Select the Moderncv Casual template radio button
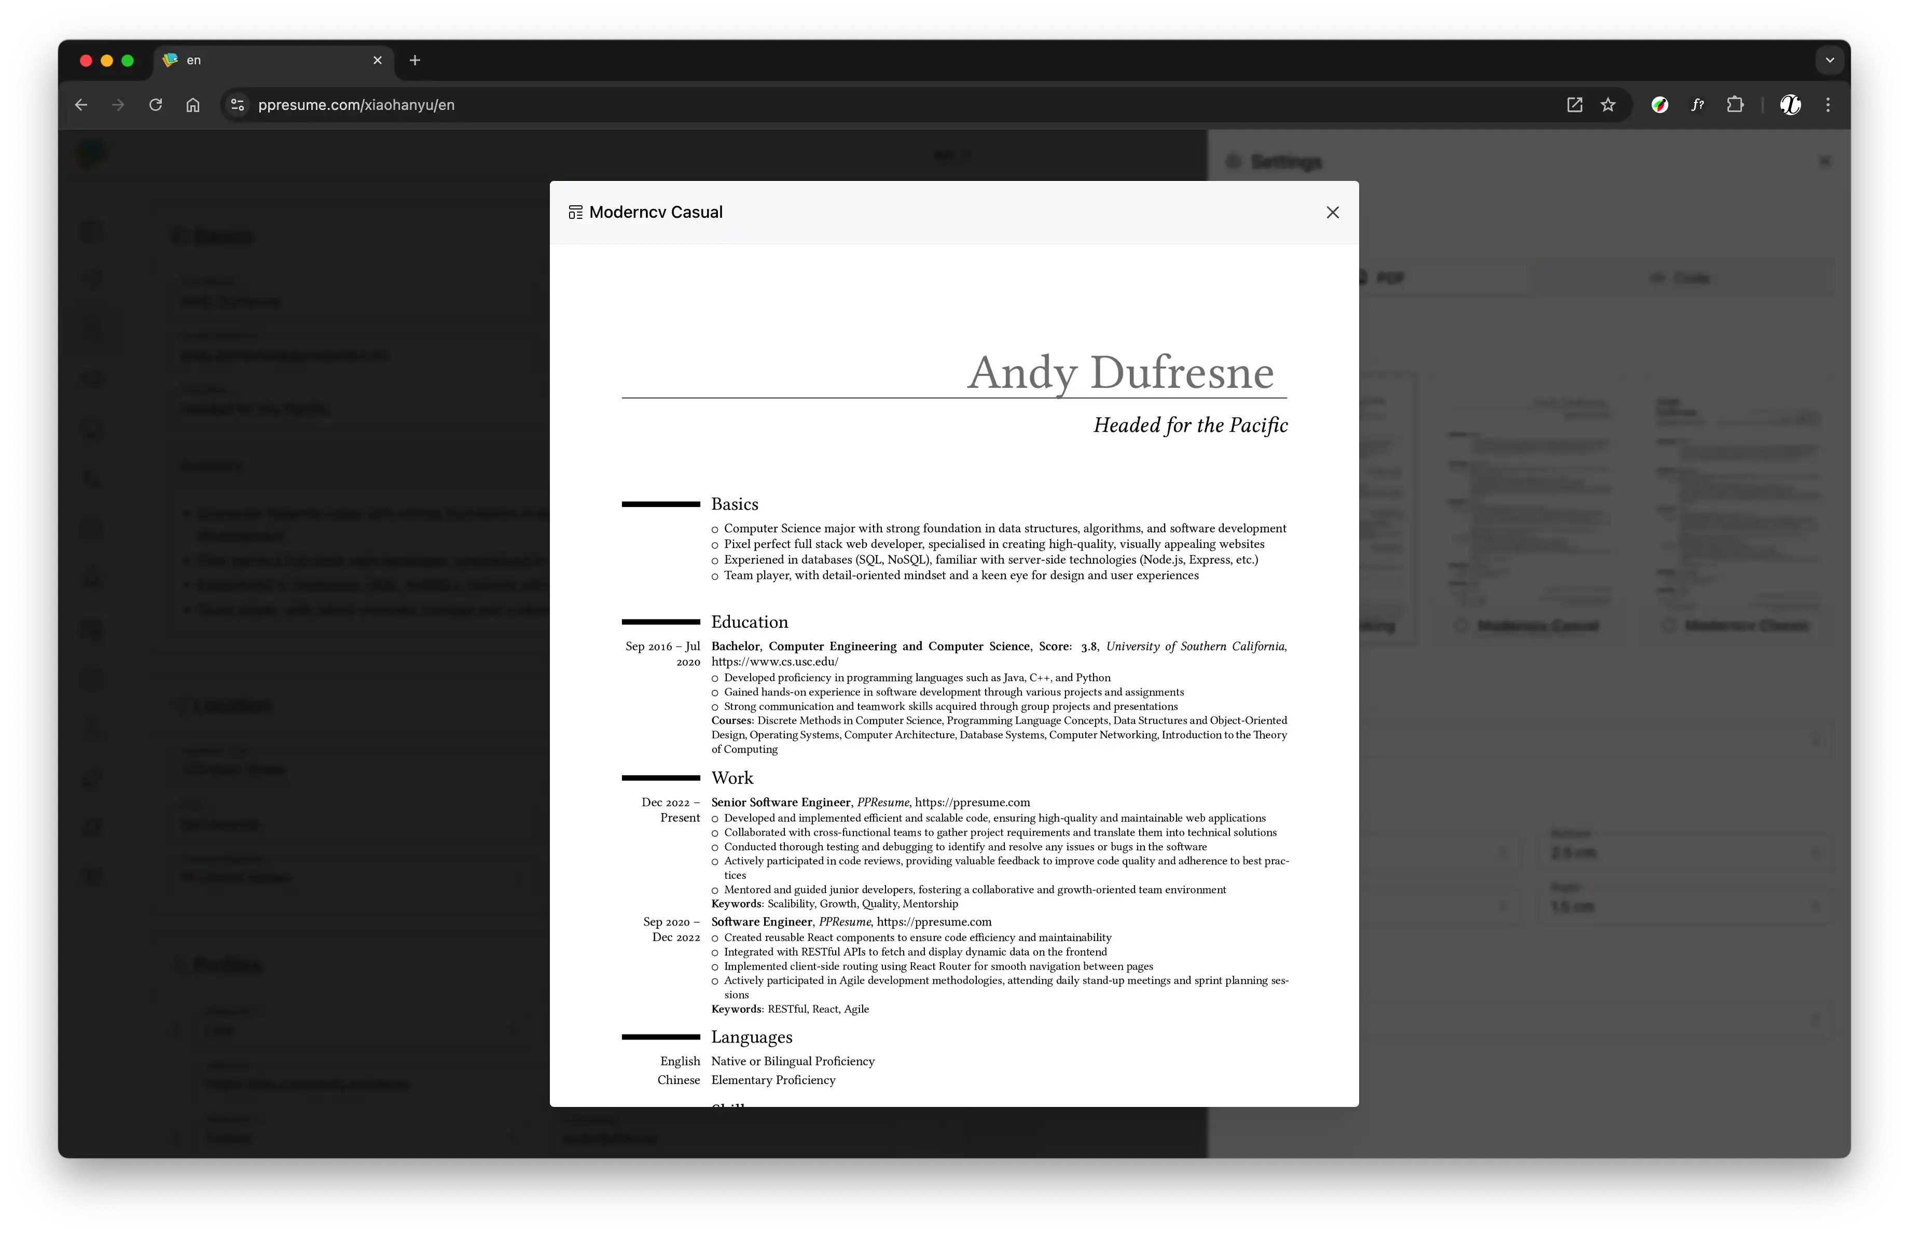This screenshot has height=1235, width=1909. (x=1461, y=626)
